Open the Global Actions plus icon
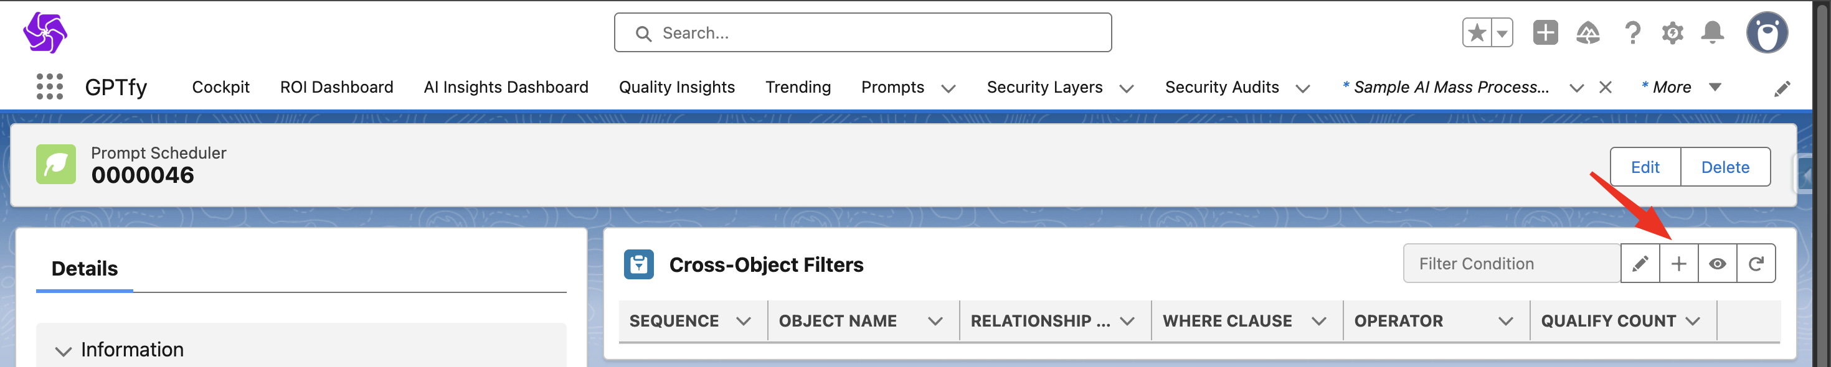Screen dimensions: 1831x367 (x=1545, y=32)
